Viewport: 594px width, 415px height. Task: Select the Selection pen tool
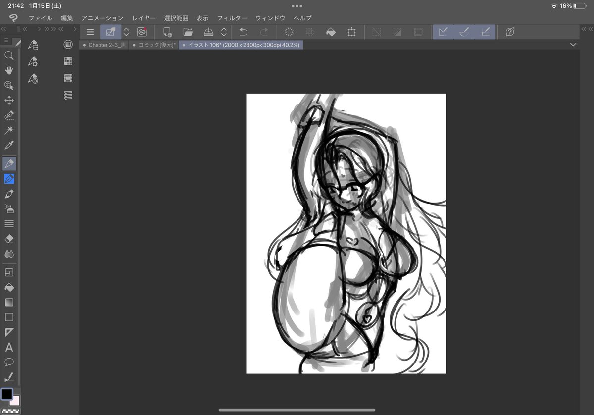click(9, 115)
